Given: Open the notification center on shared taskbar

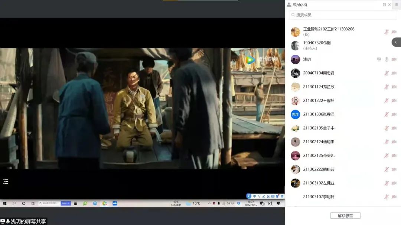Looking at the screenshot, I should pyautogui.click(x=278, y=203).
